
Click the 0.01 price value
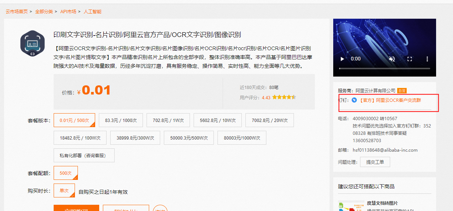(96, 90)
